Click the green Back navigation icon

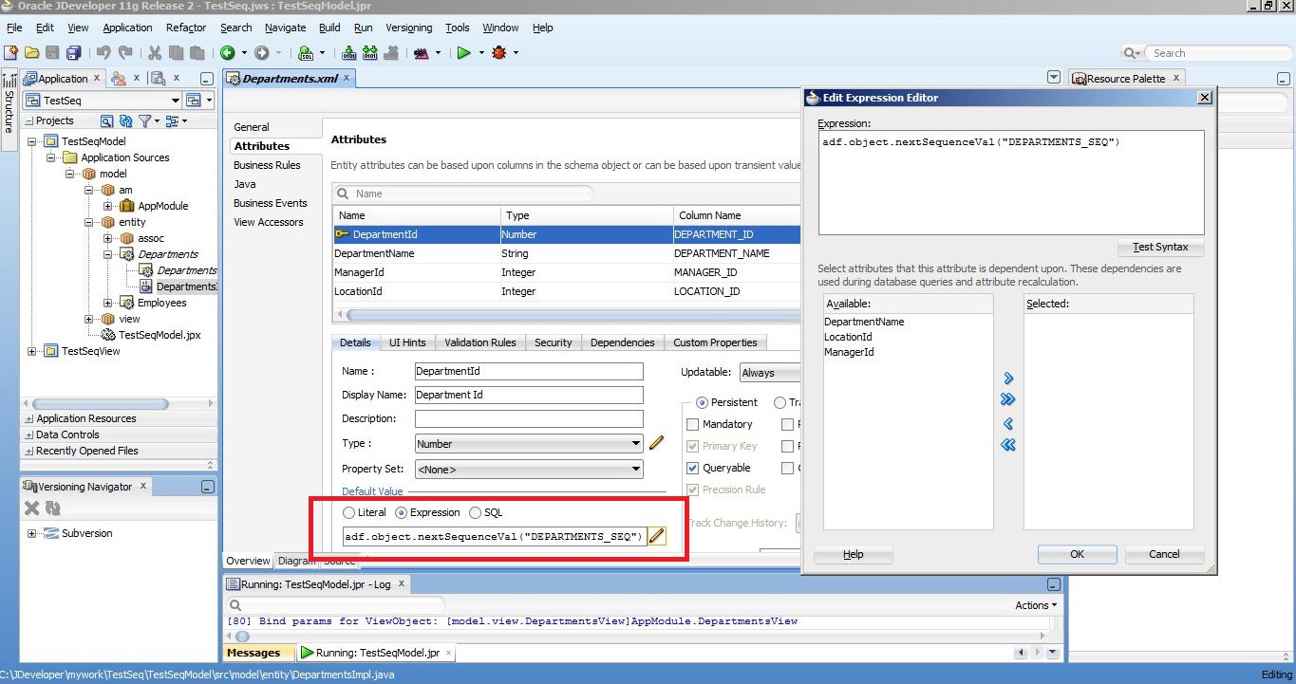(x=228, y=53)
